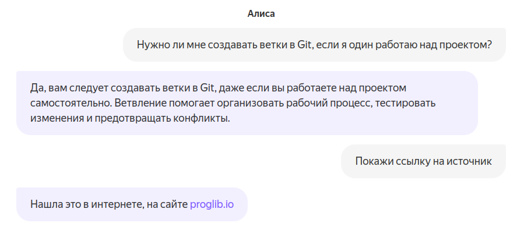The image size is (531, 230).
Task: Click the "Алиса" chat title
Action: coord(261,14)
